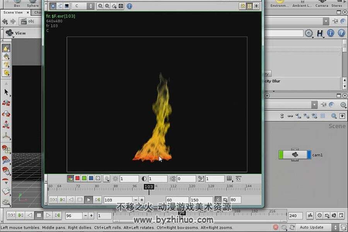The height and width of the screenshot is (232, 348).
Task: Toggle full color channel display
Action: point(71,178)
